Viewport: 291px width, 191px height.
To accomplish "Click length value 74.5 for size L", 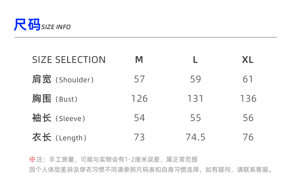I will point(196,137).
